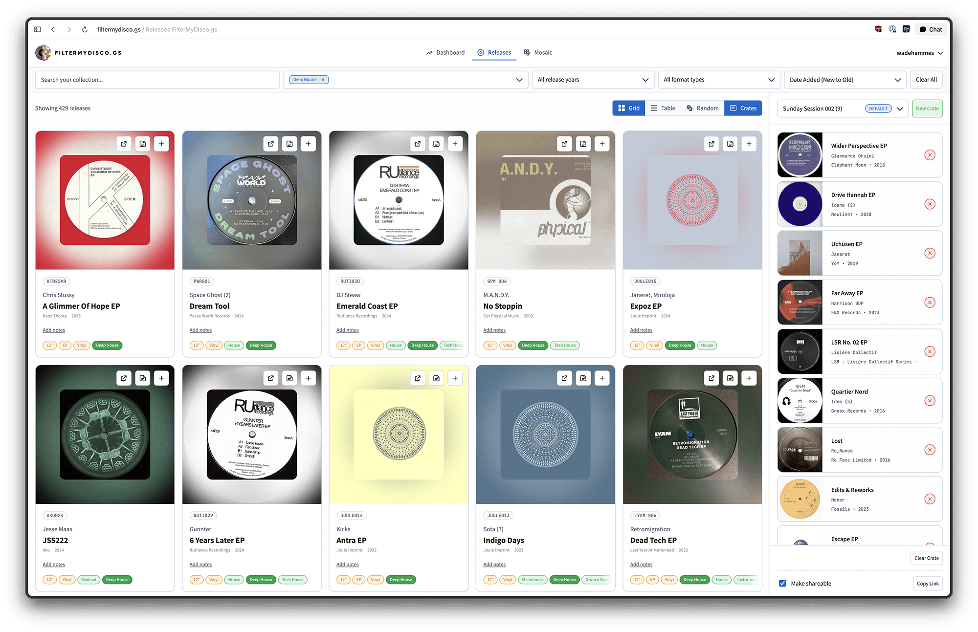Open the All format types dropdown
This screenshot has height=632, width=978.
[719, 80]
